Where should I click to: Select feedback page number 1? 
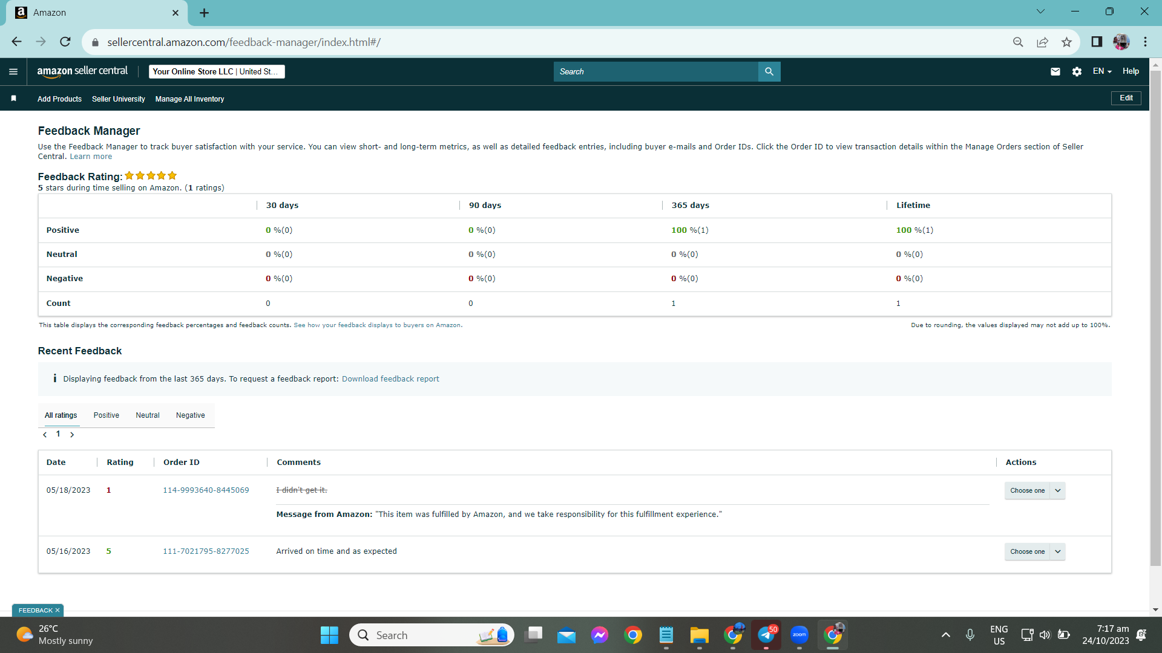coord(58,434)
